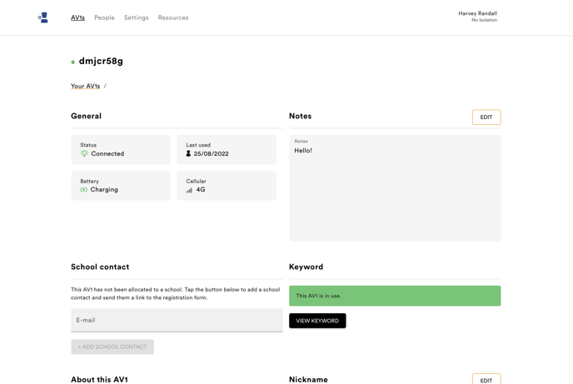Open the Resources tab
Image resolution: width=573 pixels, height=384 pixels.
[173, 17]
